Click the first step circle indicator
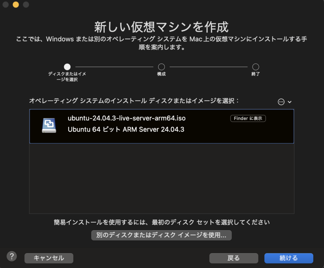This screenshot has width=324, height=268. pyautogui.click(x=67, y=67)
